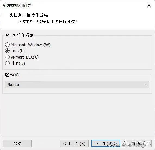This screenshot has width=155, height=150.
Task: Click the cancel button beside 下一步
Action: (x=137, y=143)
